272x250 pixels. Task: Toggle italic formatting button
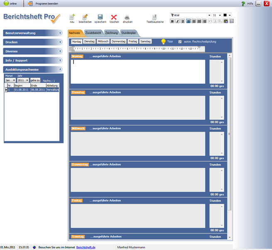click(x=177, y=21)
